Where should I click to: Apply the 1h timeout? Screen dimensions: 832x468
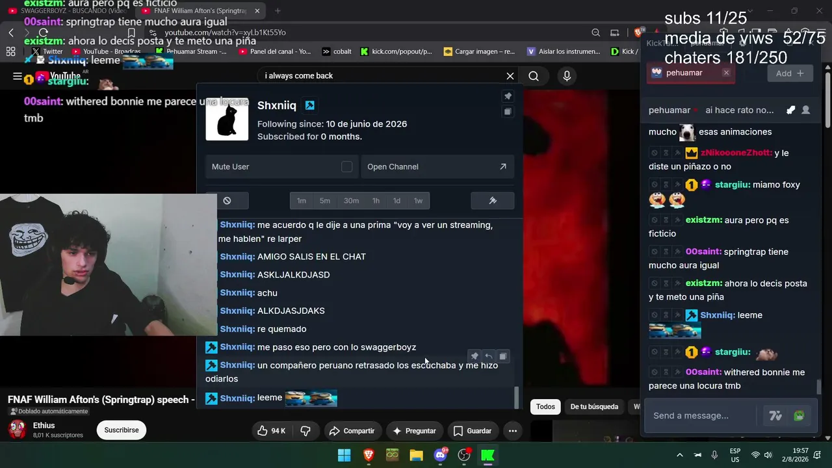coord(376,200)
